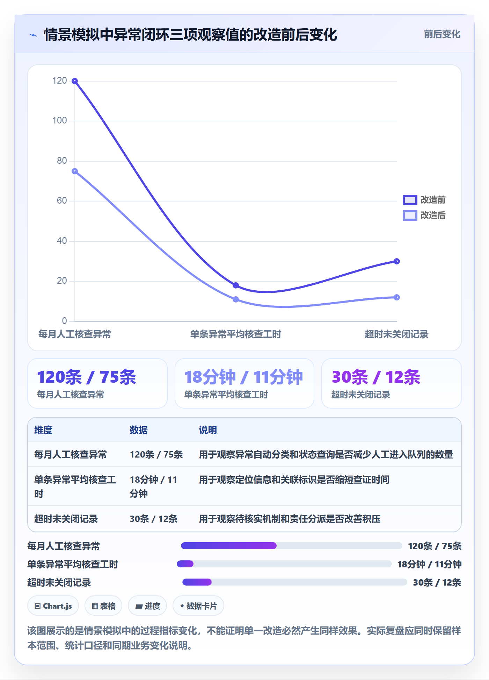Image resolution: width=489 pixels, height=680 pixels.
Task: Click the 30条 / 12条 value beside progress bar
Action: tap(437, 582)
